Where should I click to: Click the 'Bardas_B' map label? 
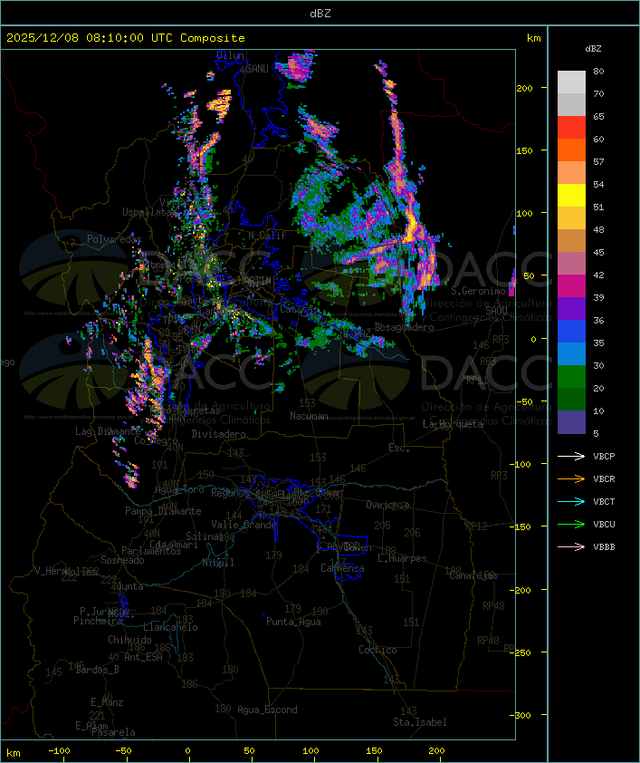97,670
